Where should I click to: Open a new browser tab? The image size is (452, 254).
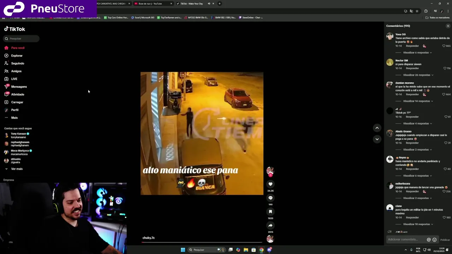click(x=220, y=4)
